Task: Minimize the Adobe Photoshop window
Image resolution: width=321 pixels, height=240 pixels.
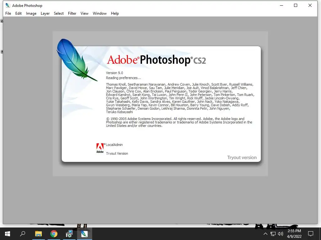Action: (x=282, y=6)
